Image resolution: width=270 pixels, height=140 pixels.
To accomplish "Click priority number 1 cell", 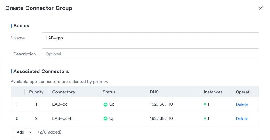I will (36, 104).
